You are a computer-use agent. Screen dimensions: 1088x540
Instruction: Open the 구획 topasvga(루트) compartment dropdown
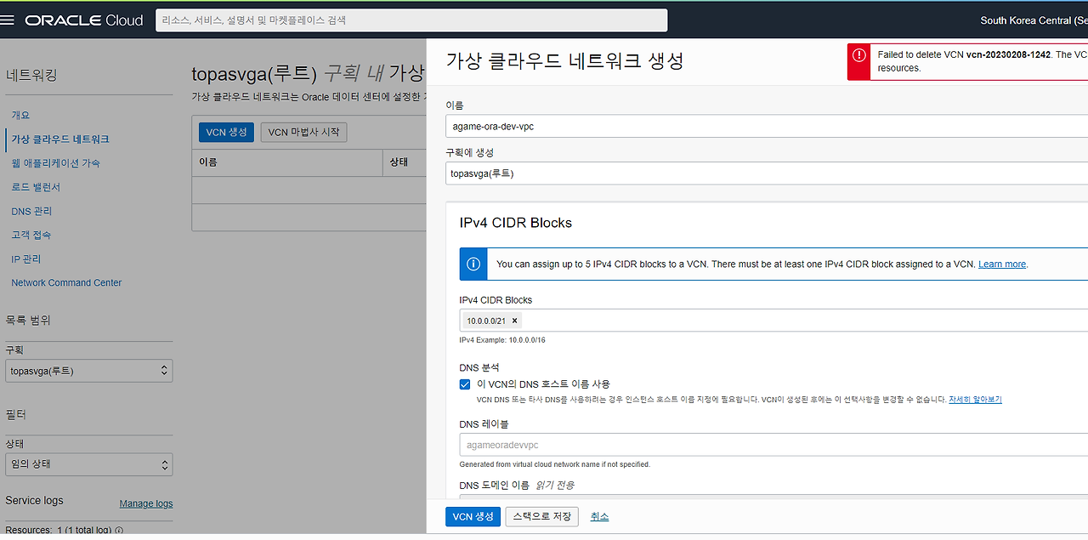(x=88, y=370)
